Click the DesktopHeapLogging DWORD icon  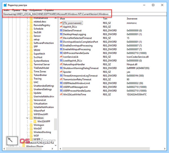point(61,34)
